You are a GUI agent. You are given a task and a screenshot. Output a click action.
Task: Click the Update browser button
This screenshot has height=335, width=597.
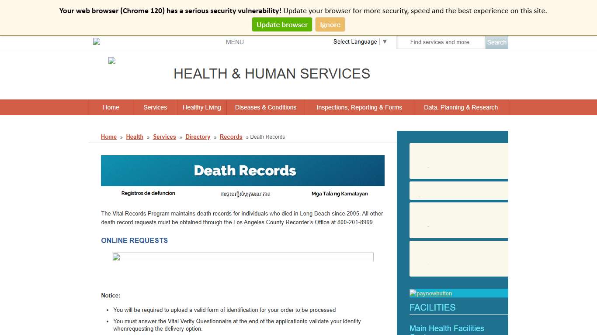(x=282, y=24)
